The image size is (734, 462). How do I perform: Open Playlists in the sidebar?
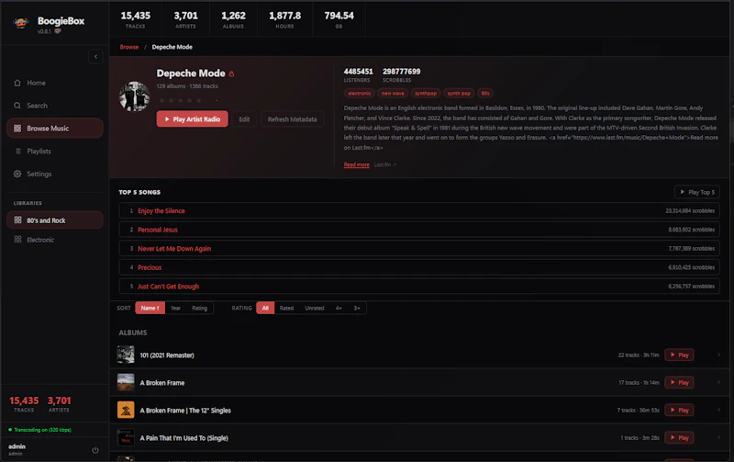click(x=55, y=151)
